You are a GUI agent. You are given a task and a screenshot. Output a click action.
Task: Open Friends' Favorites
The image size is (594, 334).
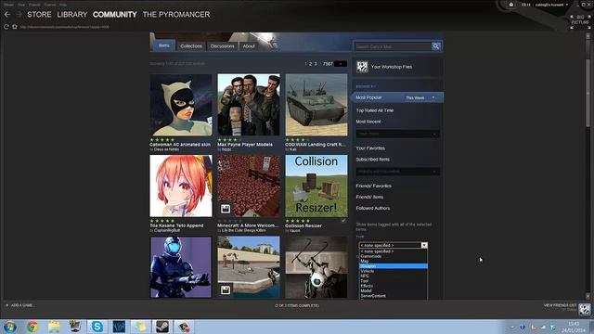point(373,186)
